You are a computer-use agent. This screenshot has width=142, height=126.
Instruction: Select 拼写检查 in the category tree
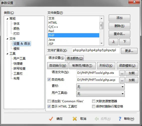coord(19,69)
